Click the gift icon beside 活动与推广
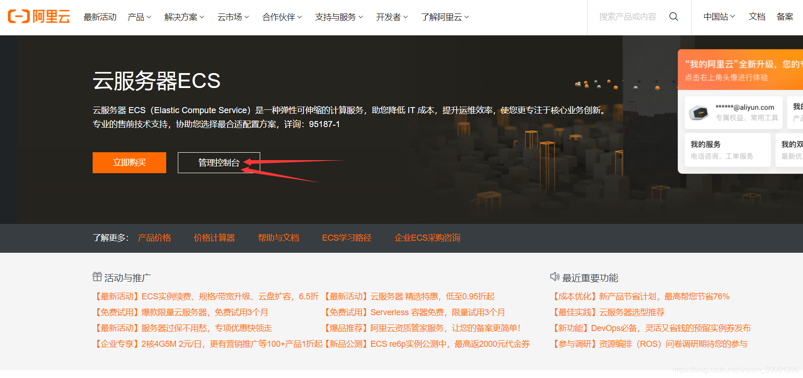 click(97, 277)
